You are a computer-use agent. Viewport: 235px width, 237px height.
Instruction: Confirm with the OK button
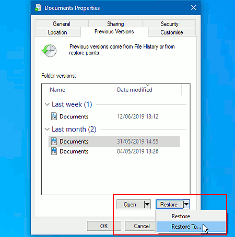[104, 226]
